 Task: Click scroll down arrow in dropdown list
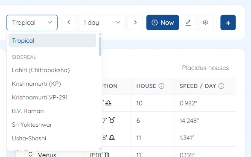(100, 148)
